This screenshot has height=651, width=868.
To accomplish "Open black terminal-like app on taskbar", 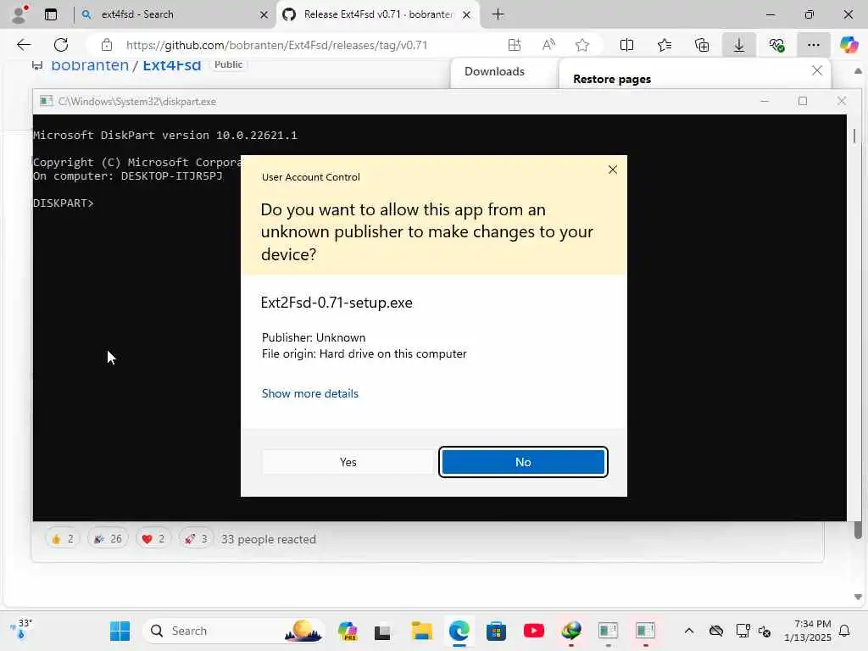I will click(x=382, y=631).
